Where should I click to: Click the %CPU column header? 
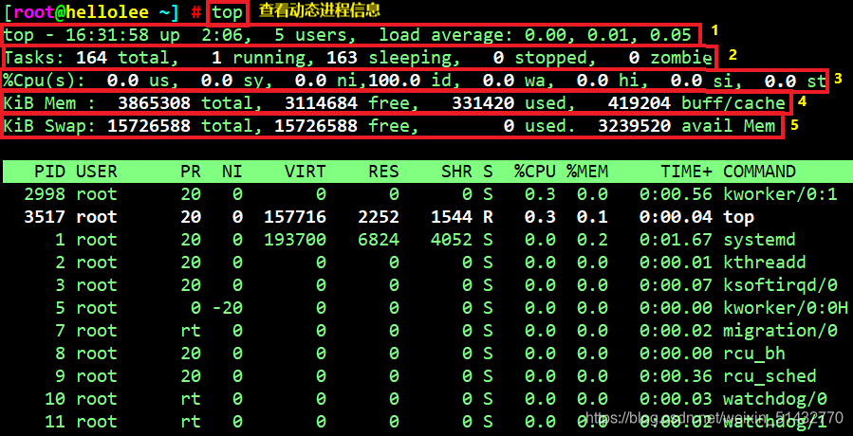[535, 172]
